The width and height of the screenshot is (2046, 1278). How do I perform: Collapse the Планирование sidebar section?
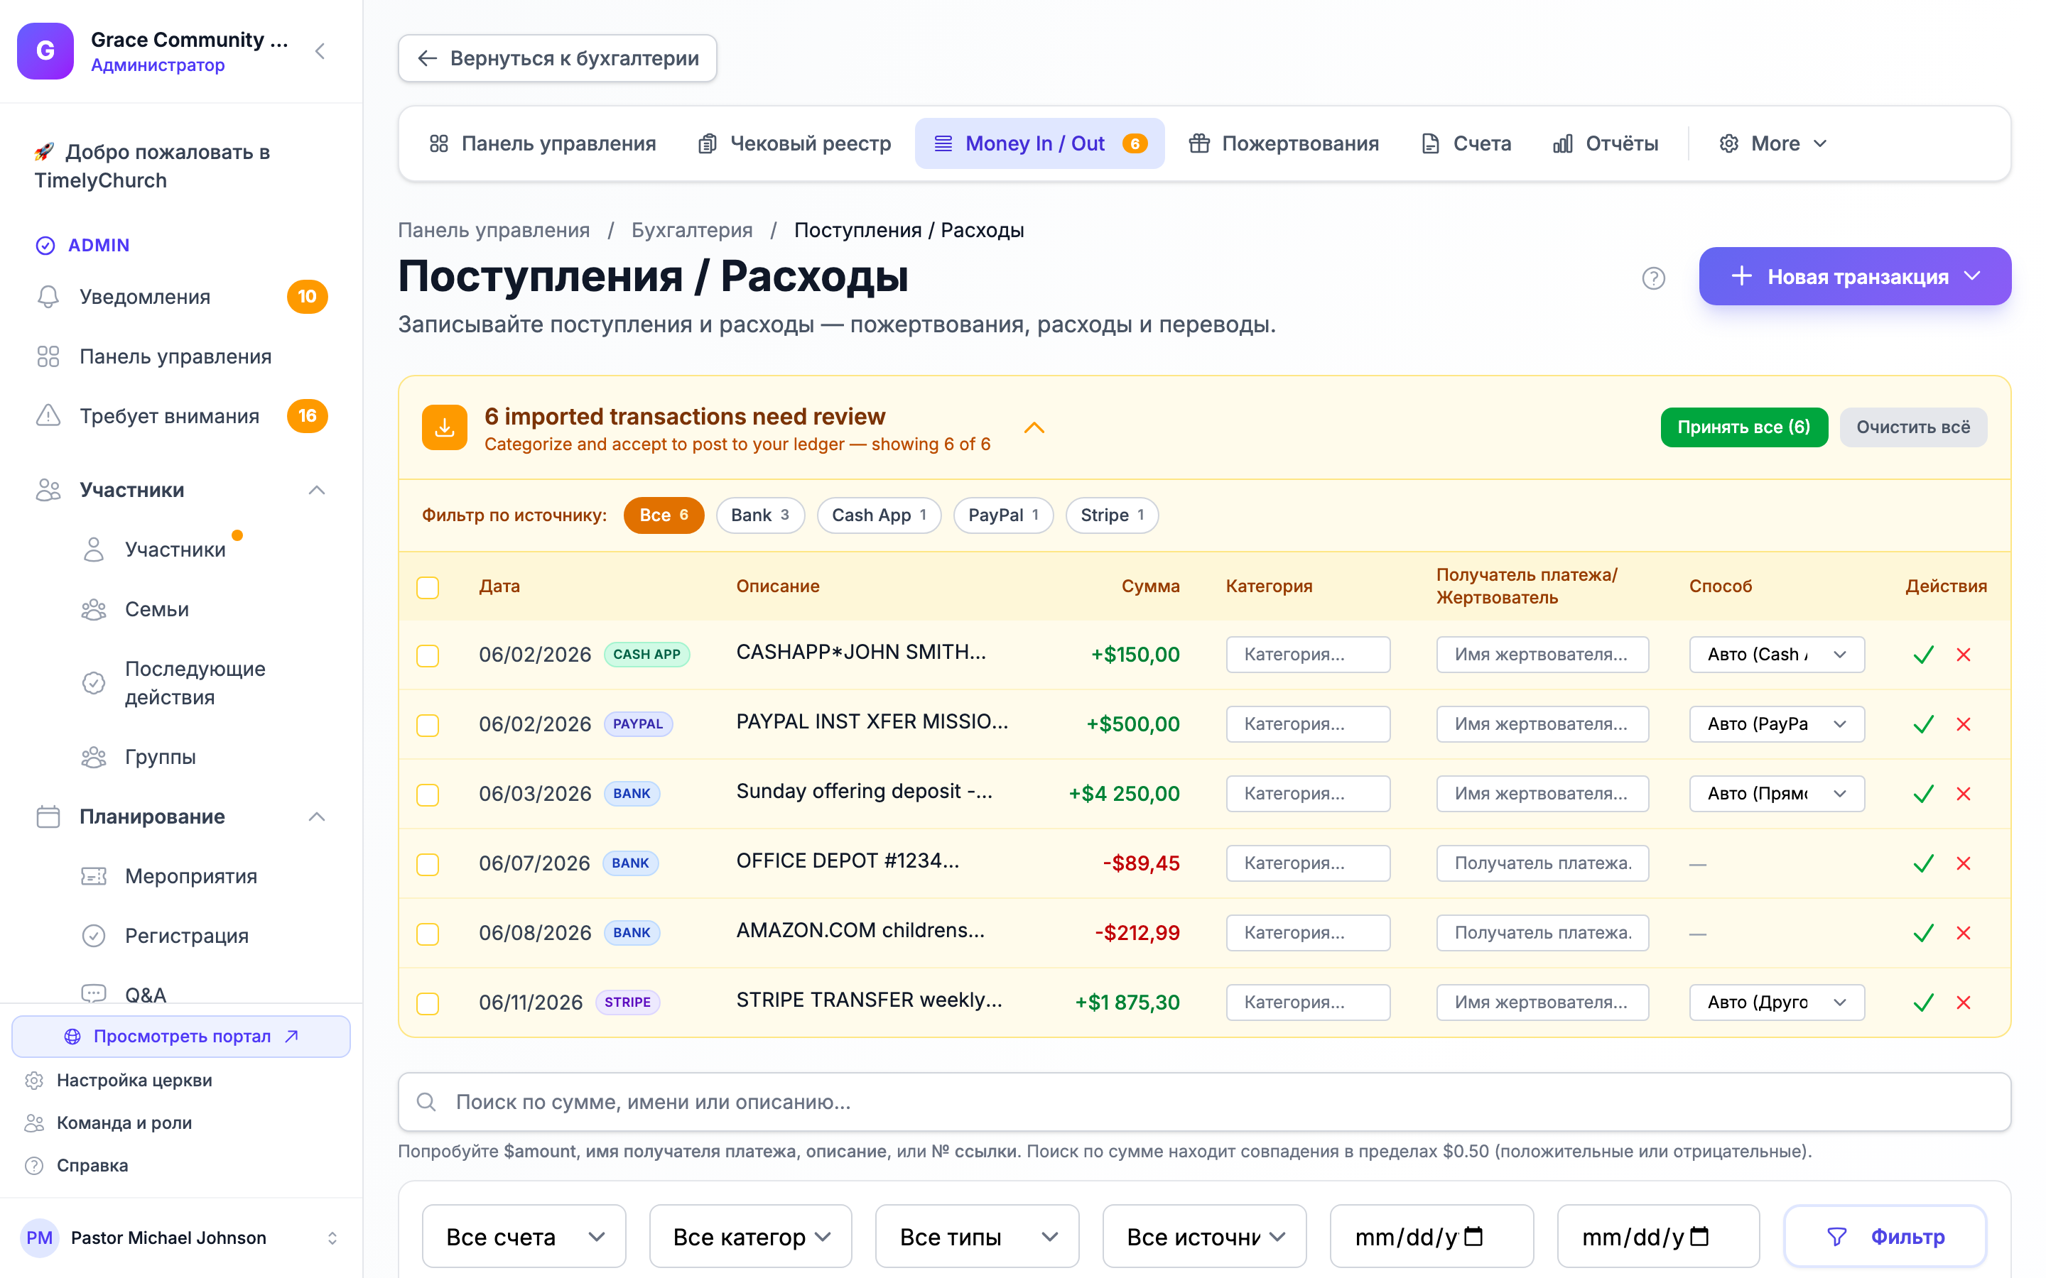(x=316, y=816)
